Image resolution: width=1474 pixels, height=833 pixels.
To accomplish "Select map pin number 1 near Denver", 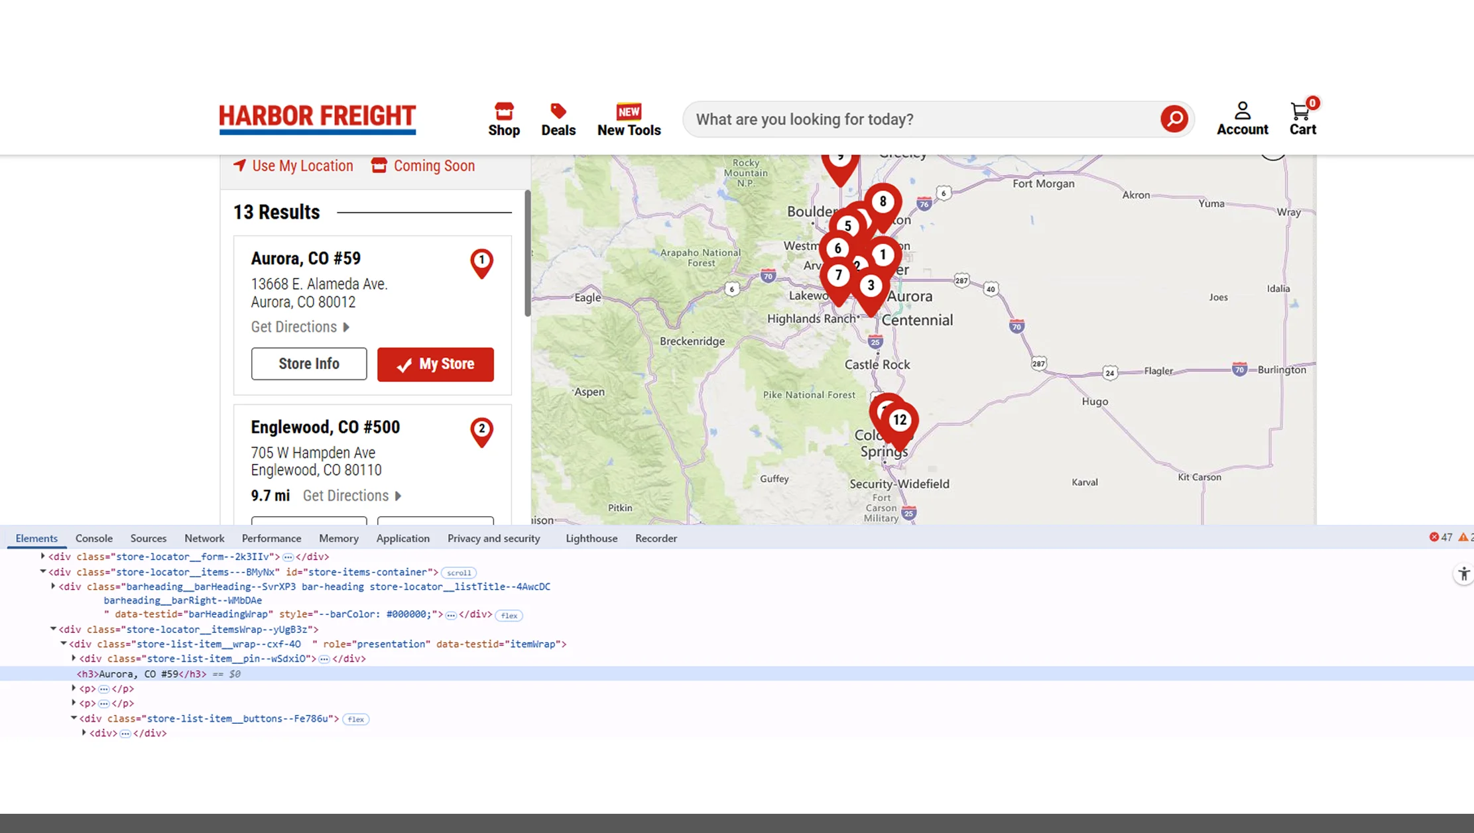I will coord(883,255).
